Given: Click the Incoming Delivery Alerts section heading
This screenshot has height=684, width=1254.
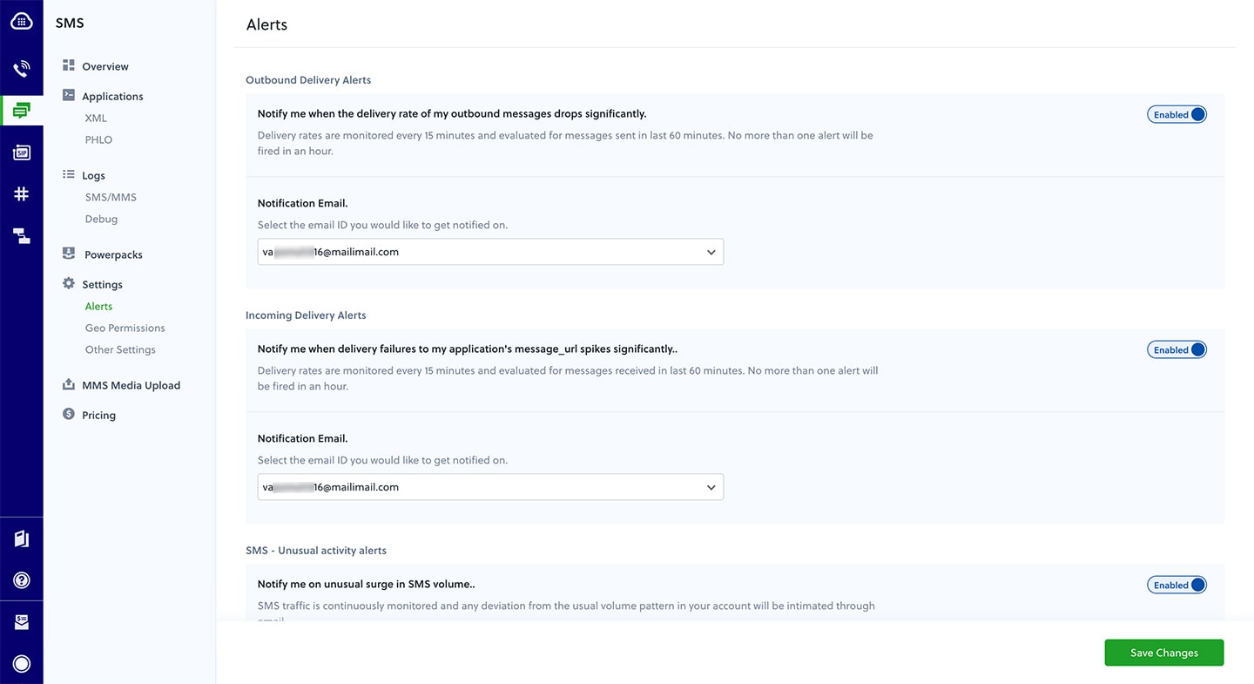Looking at the screenshot, I should [306, 315].
